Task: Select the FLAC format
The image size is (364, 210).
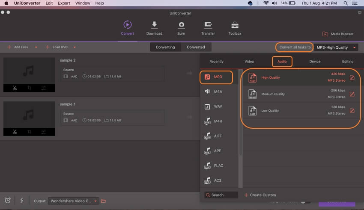Action: 219,166
